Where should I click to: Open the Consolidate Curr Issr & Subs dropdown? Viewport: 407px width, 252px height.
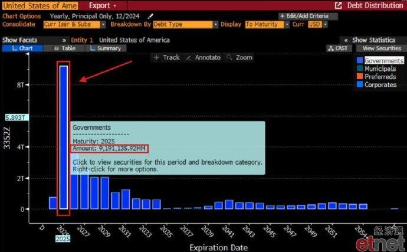pyautogui.click(x=103, y=24)
